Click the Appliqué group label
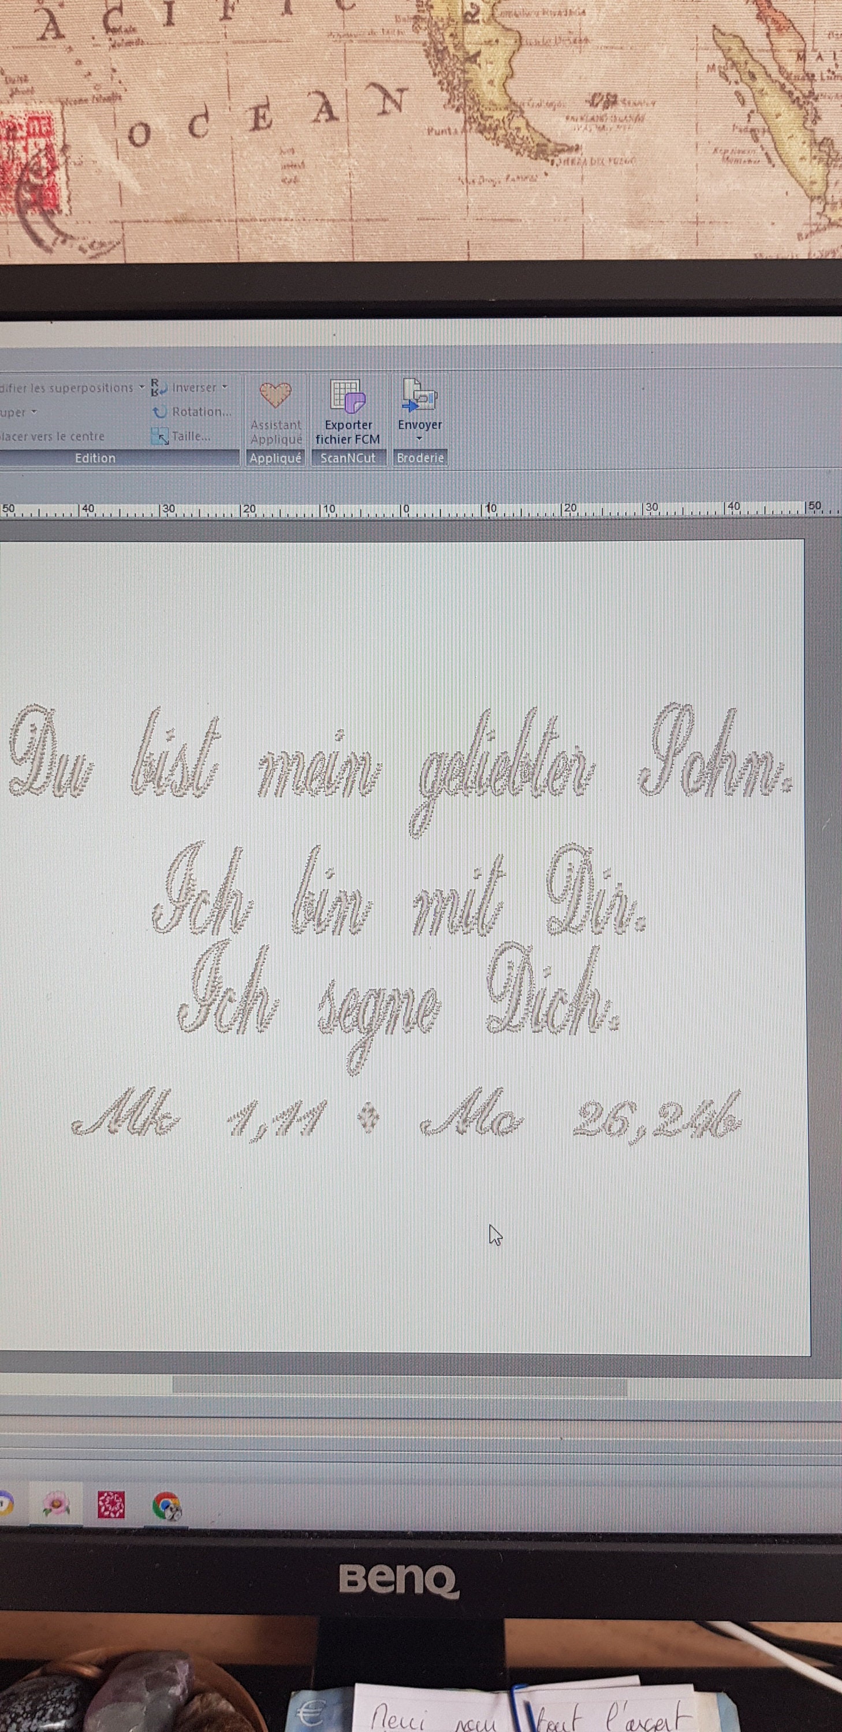Viewport: 842px width, 1732px height. [275, 458]
